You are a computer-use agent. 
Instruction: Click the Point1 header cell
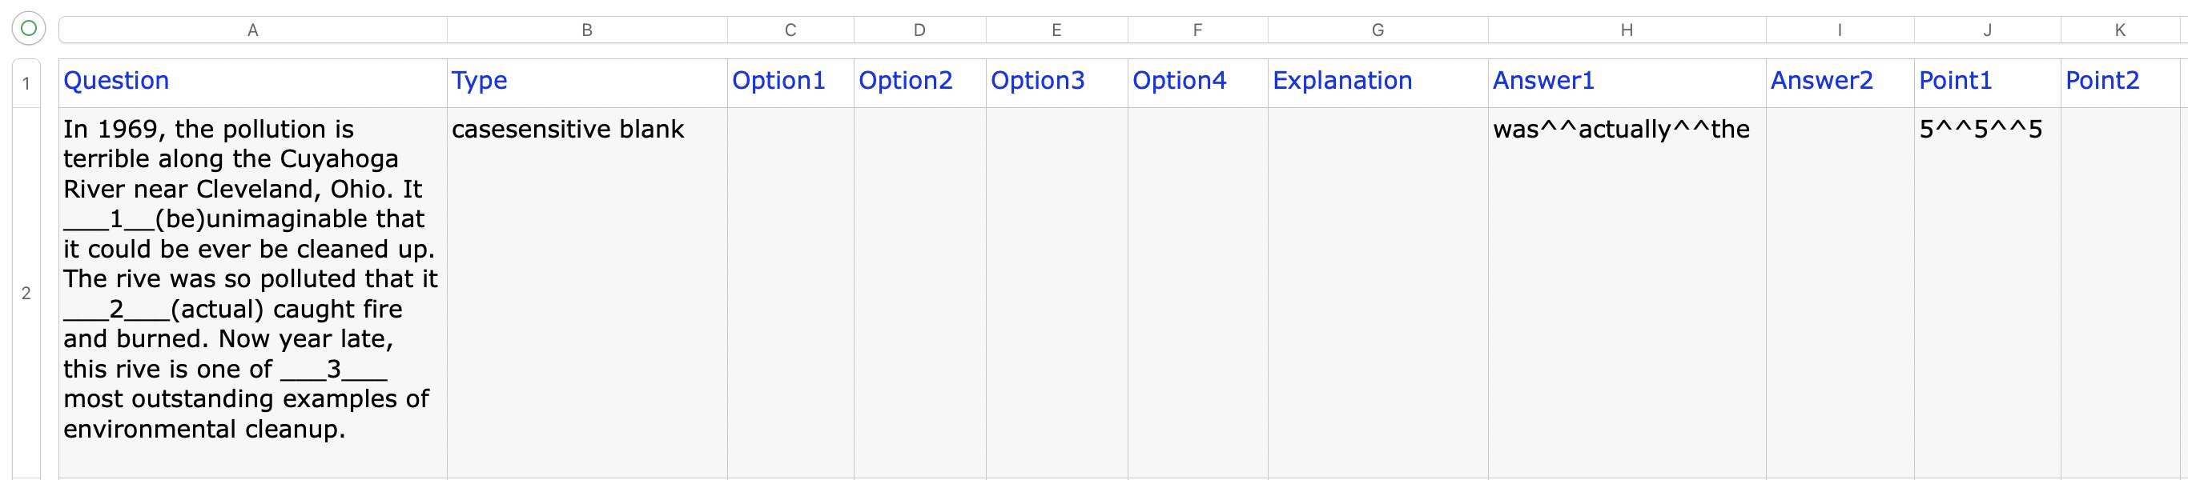(x=1987, y=82)
